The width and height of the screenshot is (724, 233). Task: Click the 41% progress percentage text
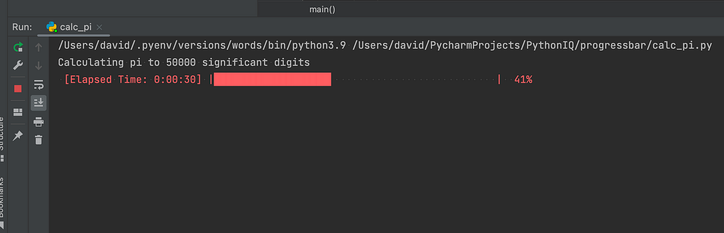pyautogui.click(x=523, y=80)
